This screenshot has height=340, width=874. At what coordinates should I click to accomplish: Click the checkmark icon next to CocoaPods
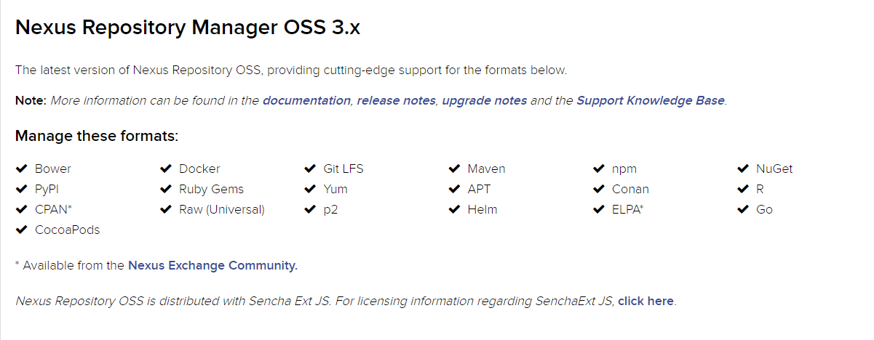[21, 230]
